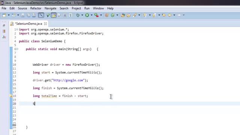Viewport: 240px width, 135px height.
Task: Click the totalTime variable on line 18
Action: point(49,96)
